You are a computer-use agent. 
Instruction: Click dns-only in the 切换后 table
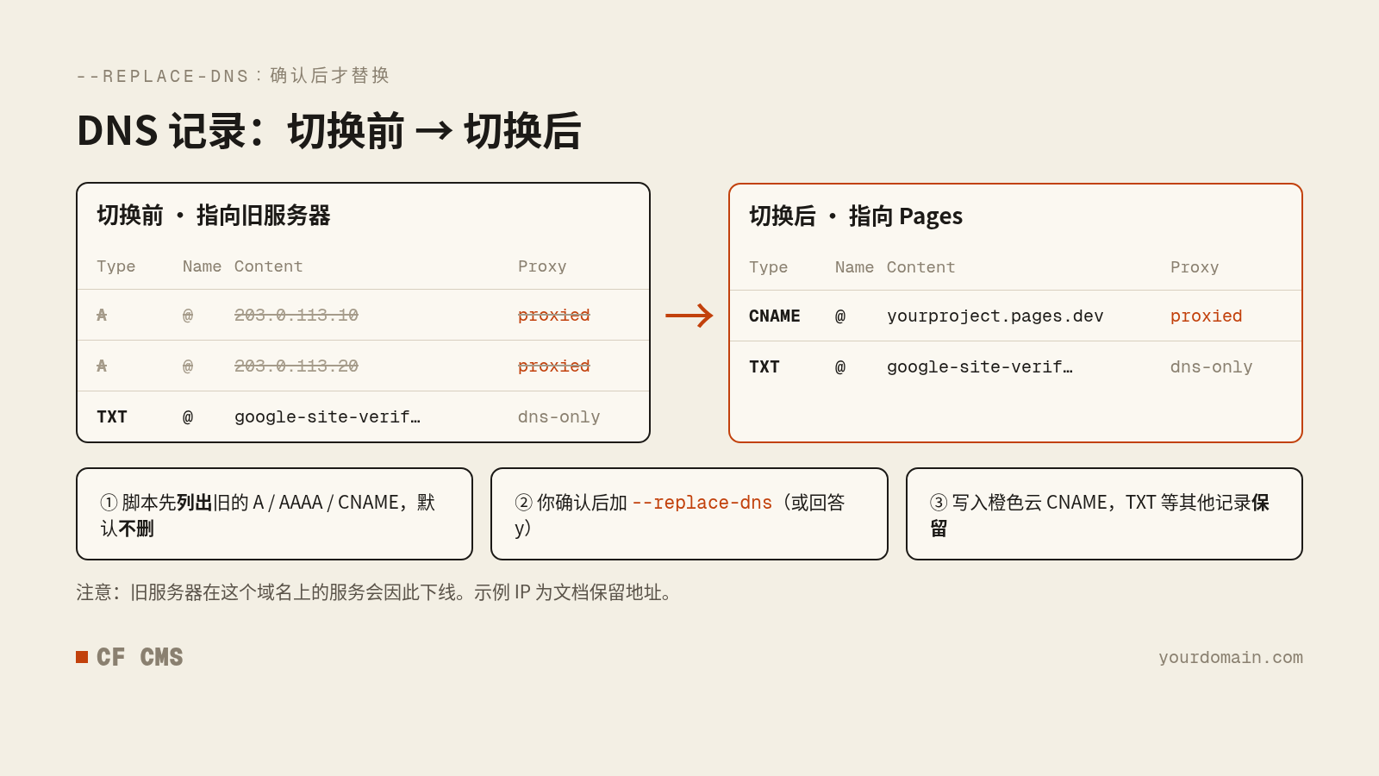click(1212, 367)
